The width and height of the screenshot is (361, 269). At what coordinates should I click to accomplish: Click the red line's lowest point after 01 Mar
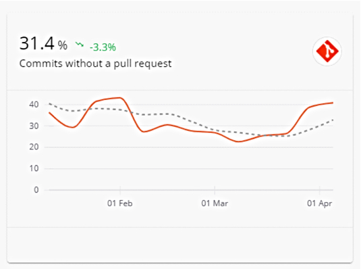pos(238,141)
